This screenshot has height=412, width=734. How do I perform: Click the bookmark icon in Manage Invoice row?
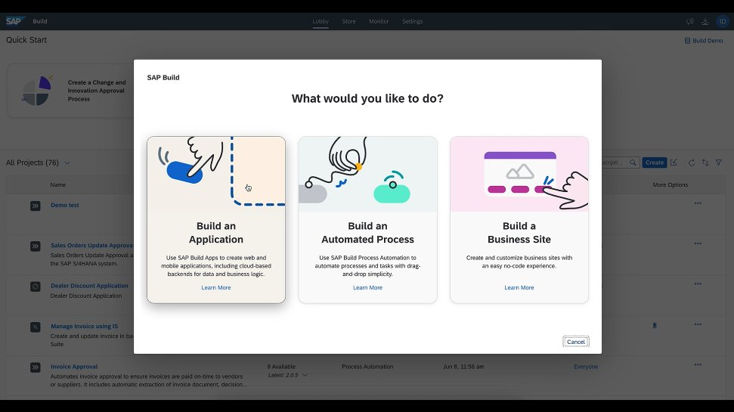[x=655, y=325]
